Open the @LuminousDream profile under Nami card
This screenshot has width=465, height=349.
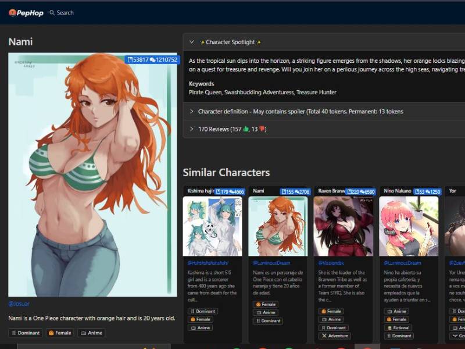pyautogui.click(x=271, y=263)
